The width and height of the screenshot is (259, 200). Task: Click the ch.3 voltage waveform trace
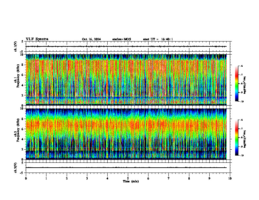point(126,168)
